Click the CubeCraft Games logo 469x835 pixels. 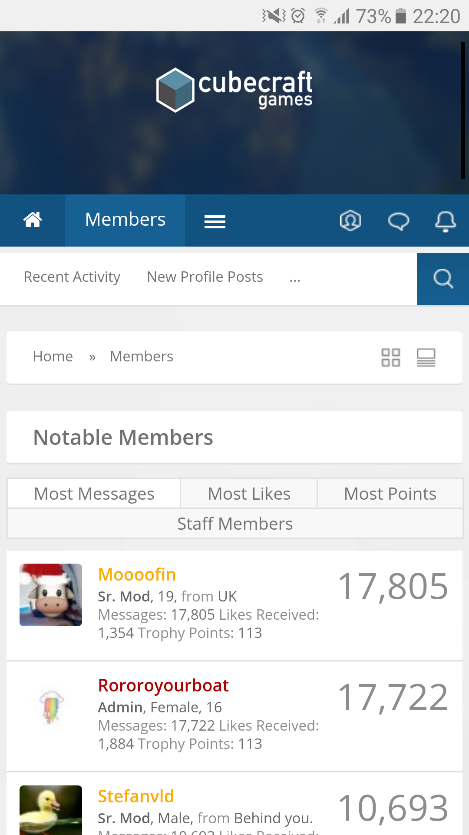click(x=234, y=90)
